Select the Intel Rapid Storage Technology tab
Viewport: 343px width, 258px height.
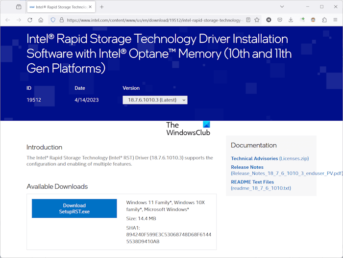click(61, 7)
